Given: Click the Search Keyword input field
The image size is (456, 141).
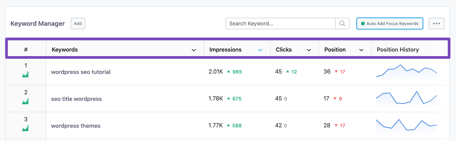Looking at the screenshot, I should [x=280, y=23].
